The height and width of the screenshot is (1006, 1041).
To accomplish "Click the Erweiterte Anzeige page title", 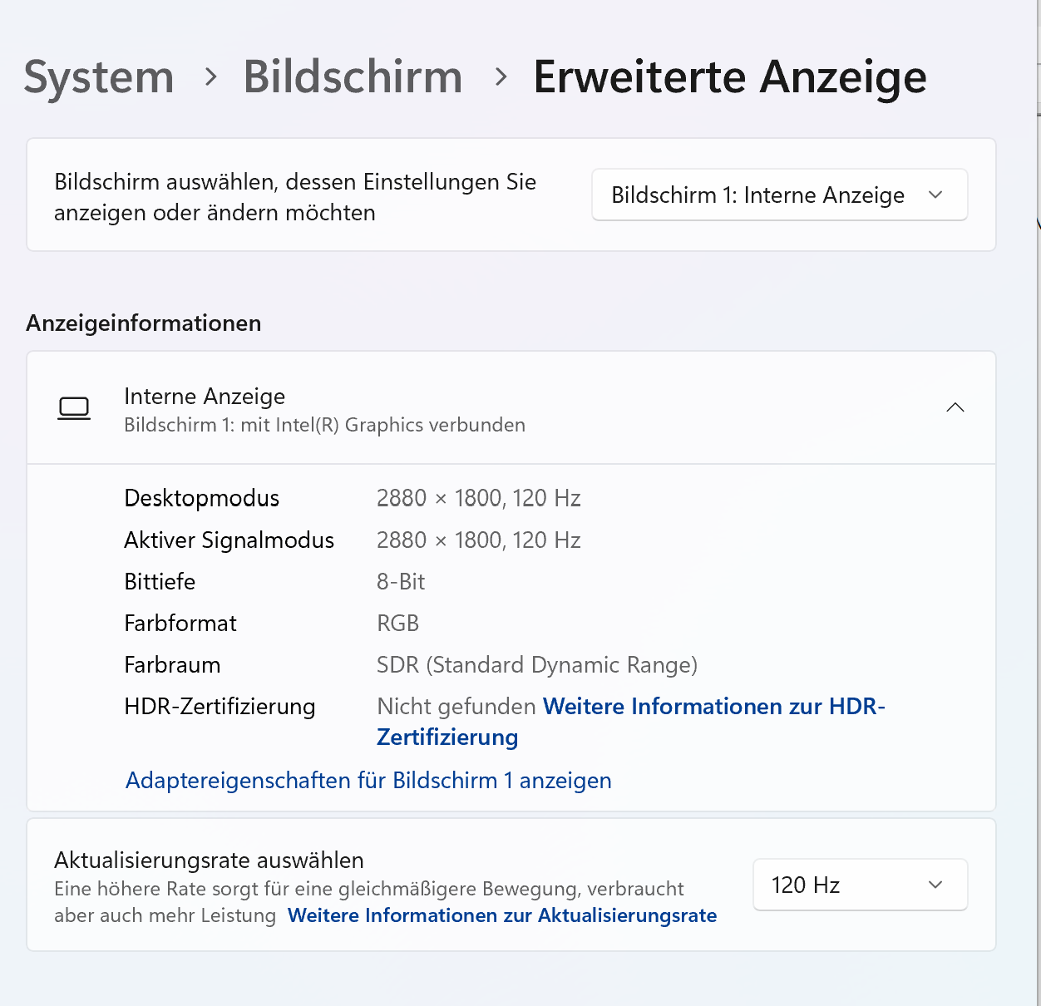I will point(730,77).
